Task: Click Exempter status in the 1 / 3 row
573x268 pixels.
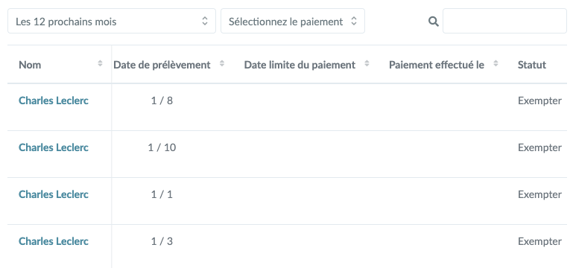Action: (539, 242)
